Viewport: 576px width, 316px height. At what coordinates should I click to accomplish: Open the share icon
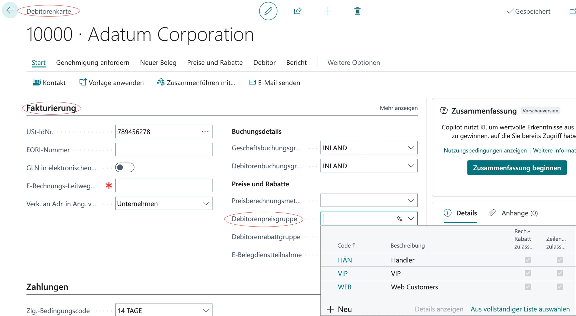click(x=298, y=11)
